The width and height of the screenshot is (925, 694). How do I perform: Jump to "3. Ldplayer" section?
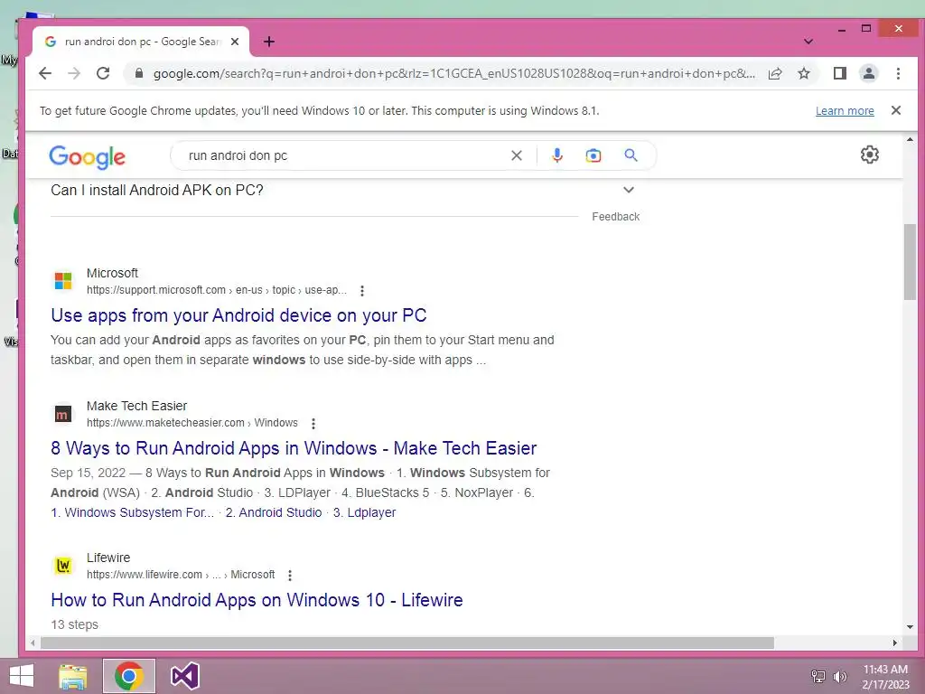pyautogui.click(x=365, y=512)
